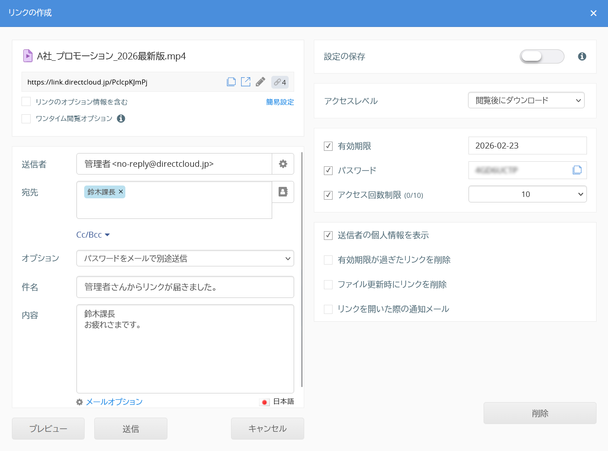
Task: Remove the 鈴木課長 recipient tag
Action: pyautogui.click(x=121, y=192)
